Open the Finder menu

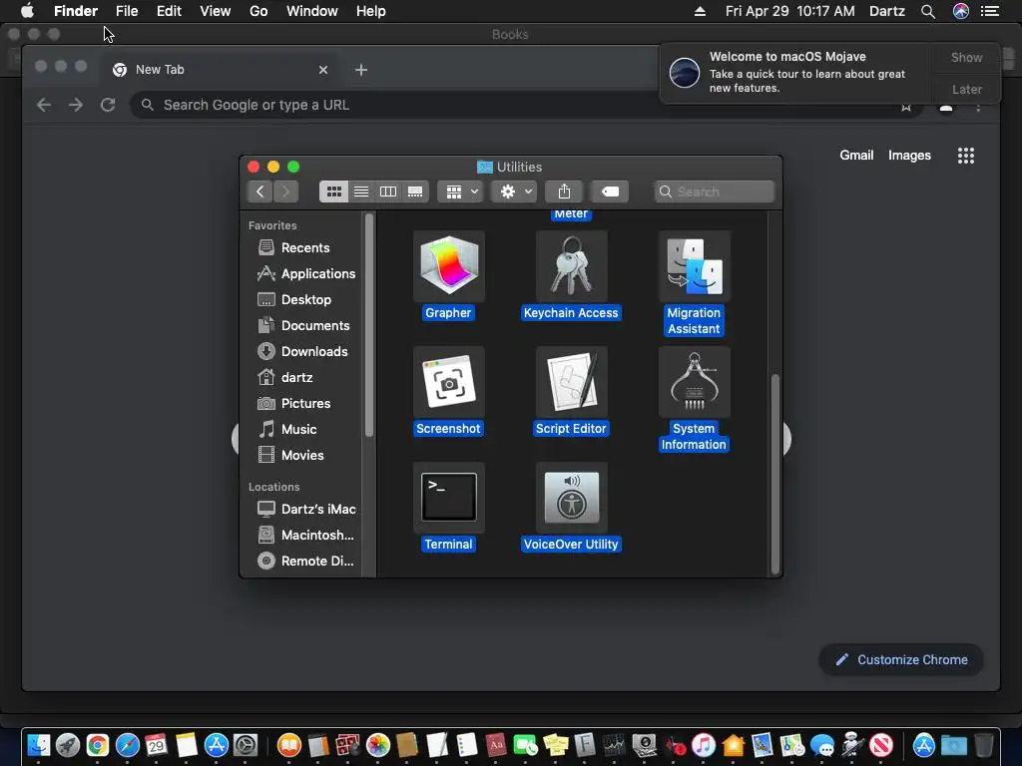pos(76,11)
